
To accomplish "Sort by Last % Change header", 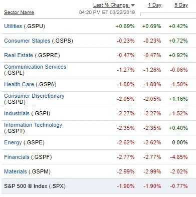I will point(111,5).
